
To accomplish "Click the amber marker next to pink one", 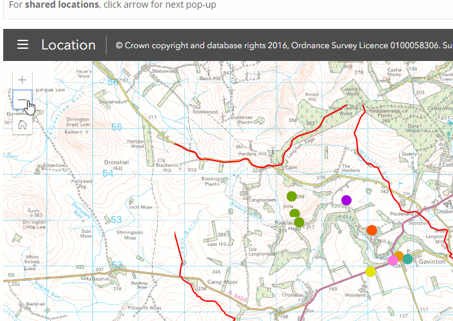I will point(399,256).
